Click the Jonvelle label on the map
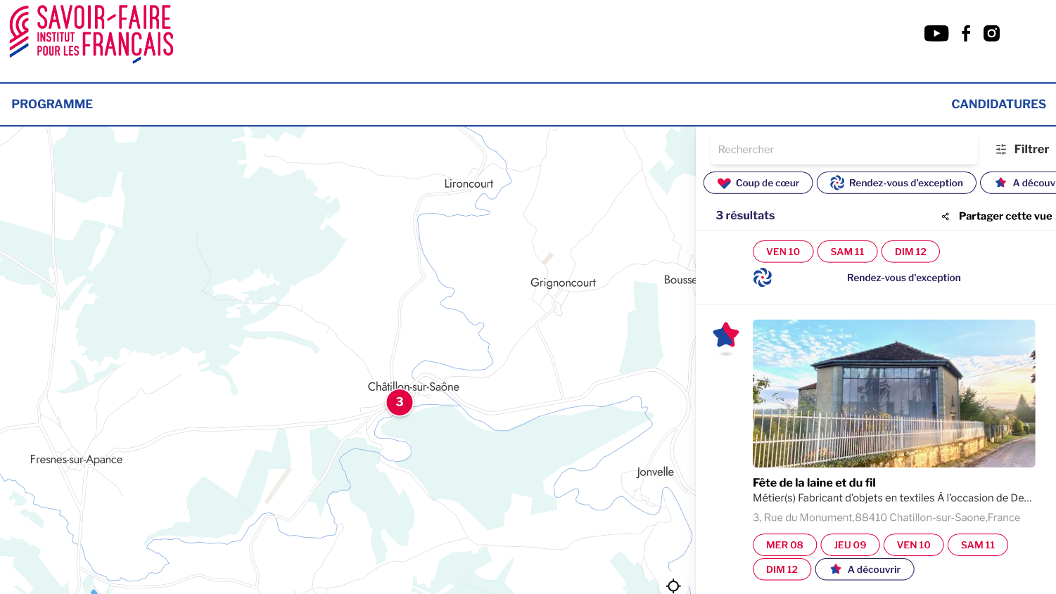1056x594 pixels. (x=655, y=472)
